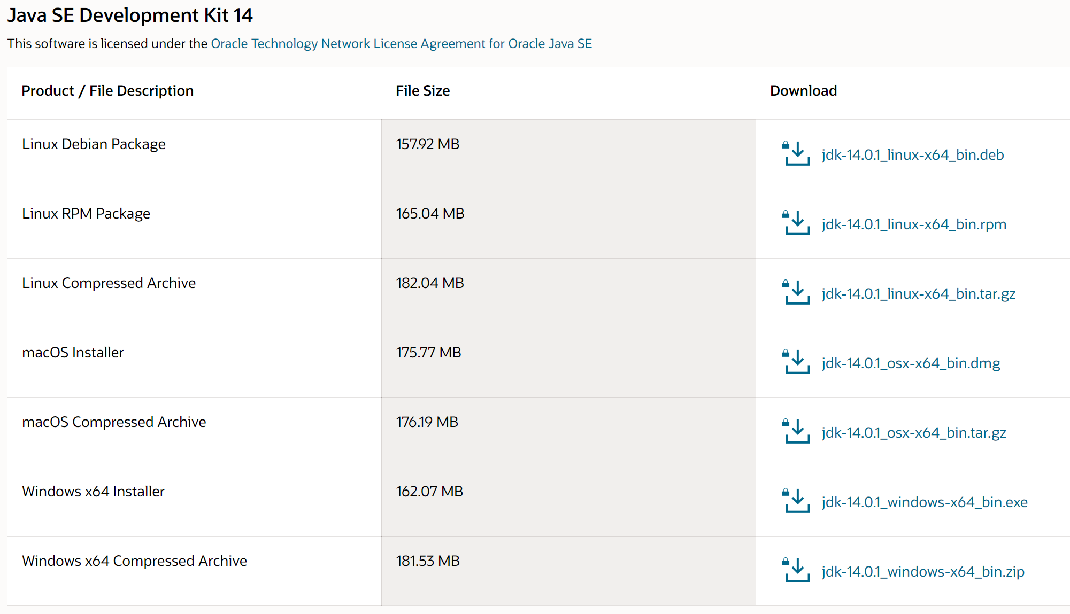1070x614 pixels.
Task: Click download icon for macOS tar.gz archive
Action: (796, 432)
